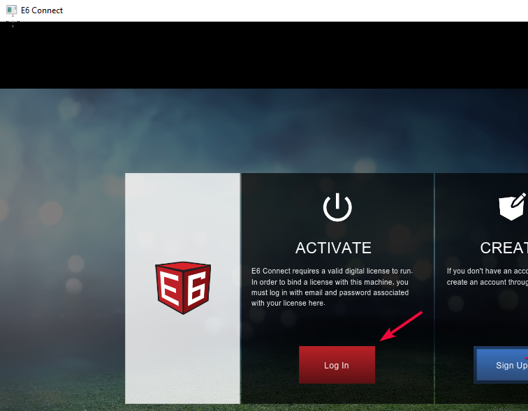Click the small red arrow beside Sign Up

(x=526, y=358)
